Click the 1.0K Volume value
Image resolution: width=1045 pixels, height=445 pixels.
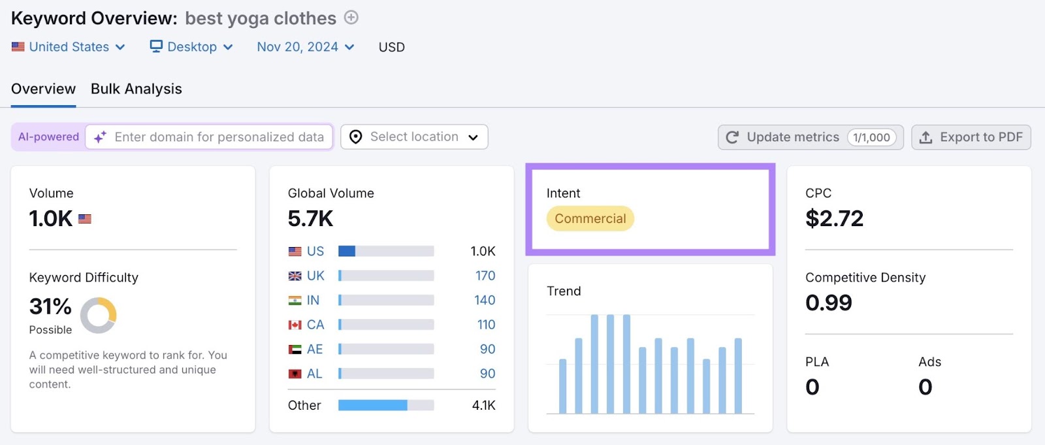tap(51, 219)
